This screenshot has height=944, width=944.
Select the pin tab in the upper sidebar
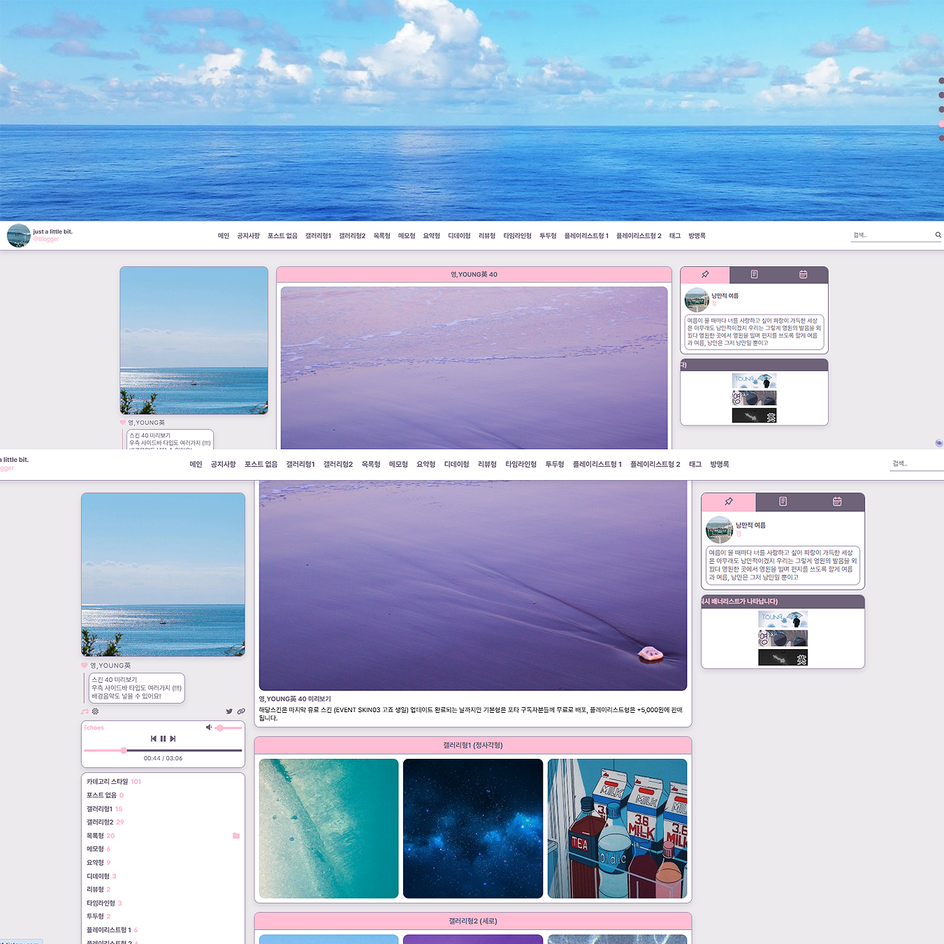[x=705, y=275]
